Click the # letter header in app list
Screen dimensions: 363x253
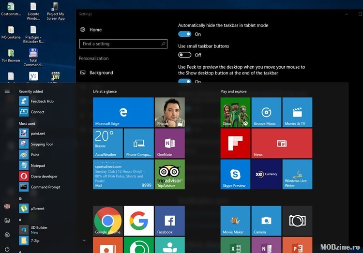click(x=20, y=220)
